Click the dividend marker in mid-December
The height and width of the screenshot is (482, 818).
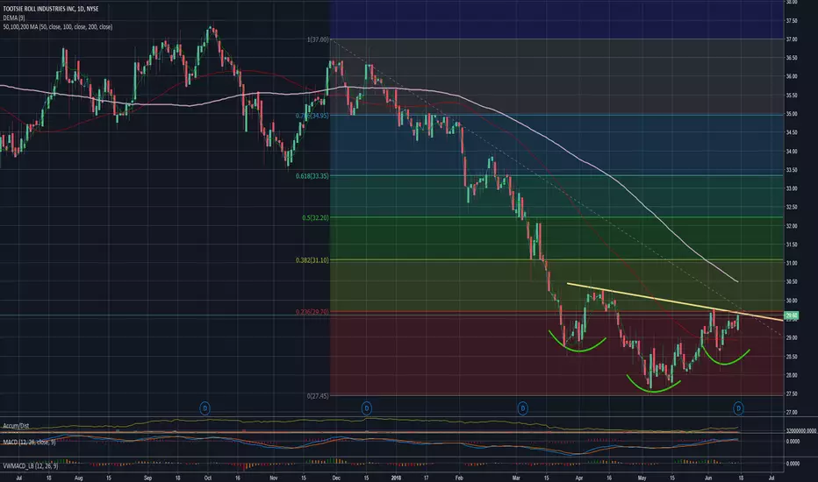(x=367, y=408)
